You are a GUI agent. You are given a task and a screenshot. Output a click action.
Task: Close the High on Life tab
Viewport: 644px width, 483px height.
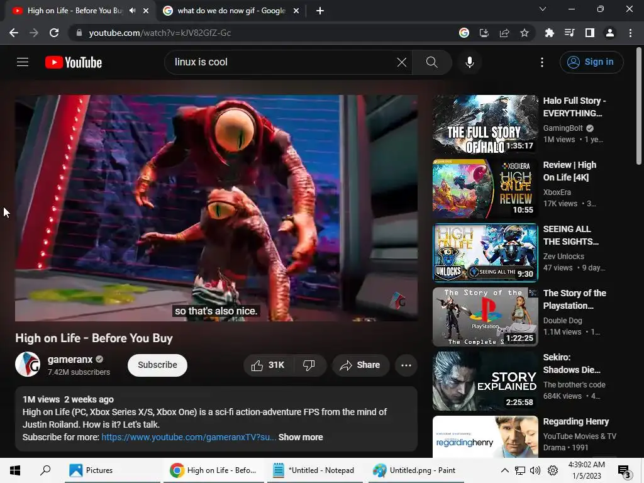pos(146,11)
